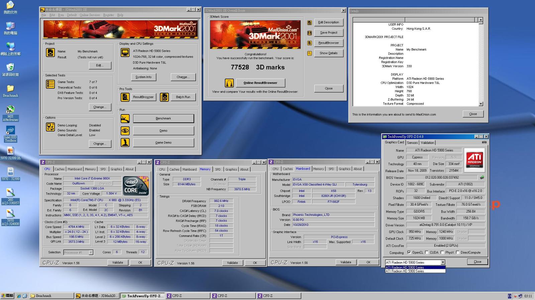
Task: Click Close in the Details window
Action: click(473, 114)
